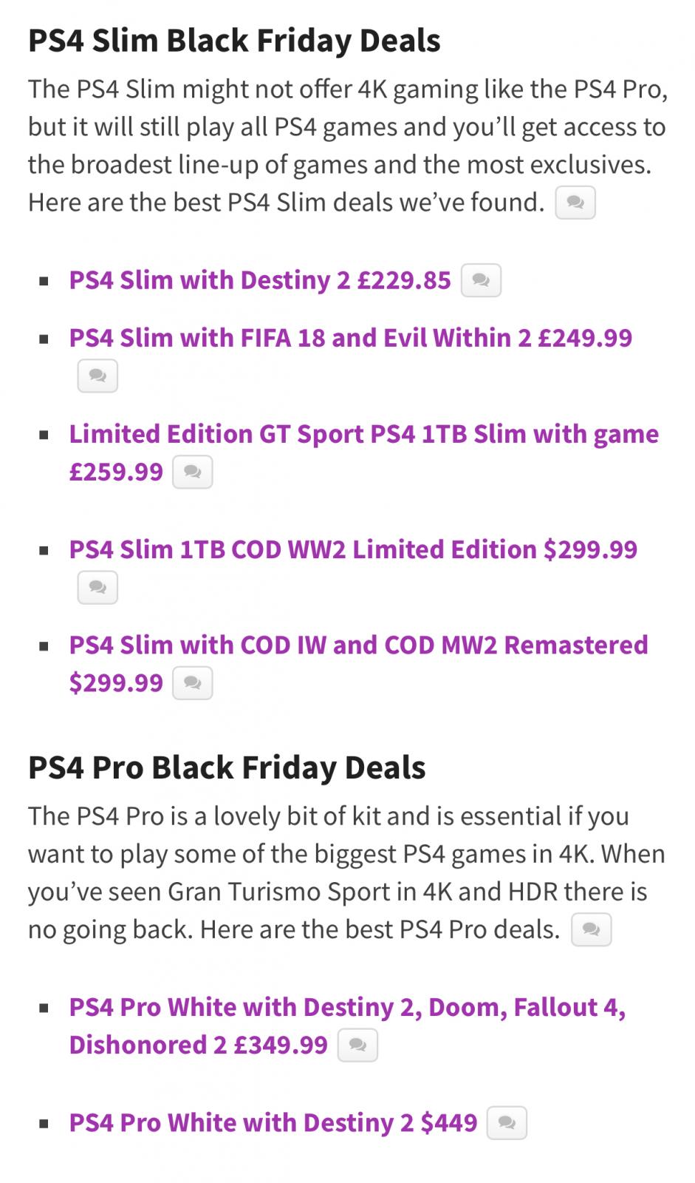Open comment bubble after PS4 Pro intro paragraph
695x1183 pixels.
pos(592,930)
